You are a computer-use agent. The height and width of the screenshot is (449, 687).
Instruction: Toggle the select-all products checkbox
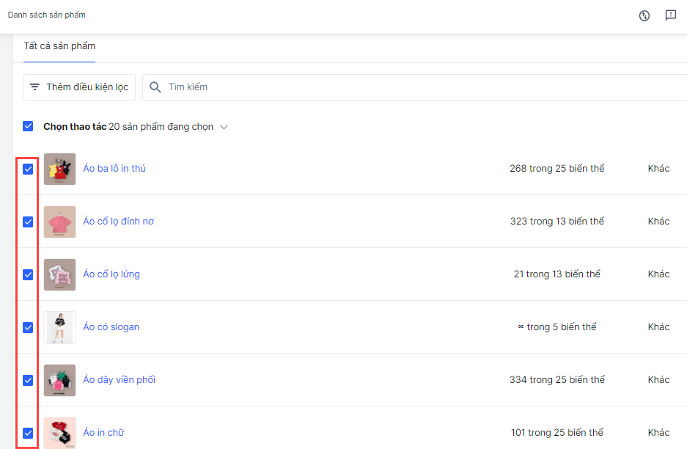point(28,126)
